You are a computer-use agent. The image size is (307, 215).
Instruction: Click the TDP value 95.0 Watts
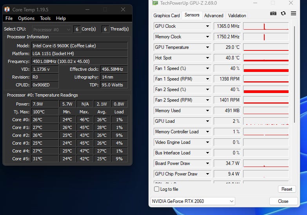tap(114, 85)
